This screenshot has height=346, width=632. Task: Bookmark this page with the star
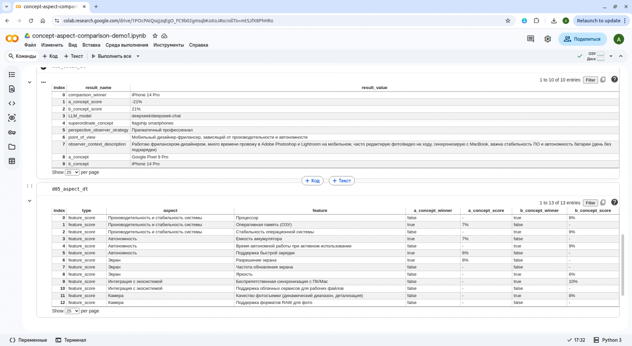coord(508,21)
